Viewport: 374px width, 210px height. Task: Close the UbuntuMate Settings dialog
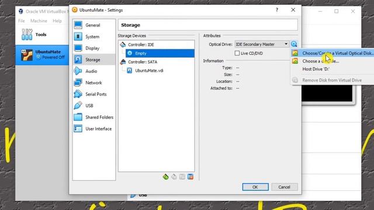pos(293,10)
